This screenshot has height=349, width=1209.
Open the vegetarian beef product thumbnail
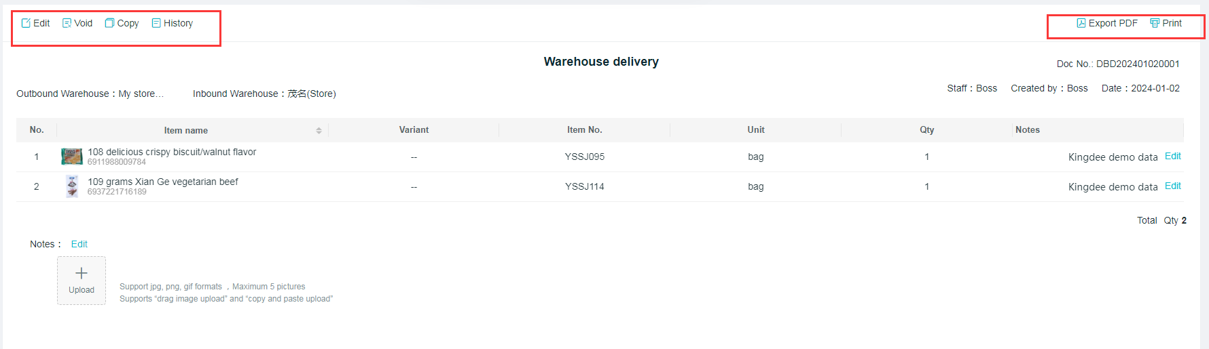(x=72, y=186)
